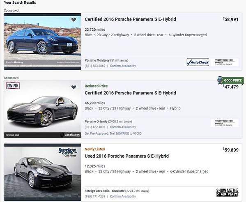Favorite the blue Panamera with heart icon
246x202 pixels.
click(74, 20)
